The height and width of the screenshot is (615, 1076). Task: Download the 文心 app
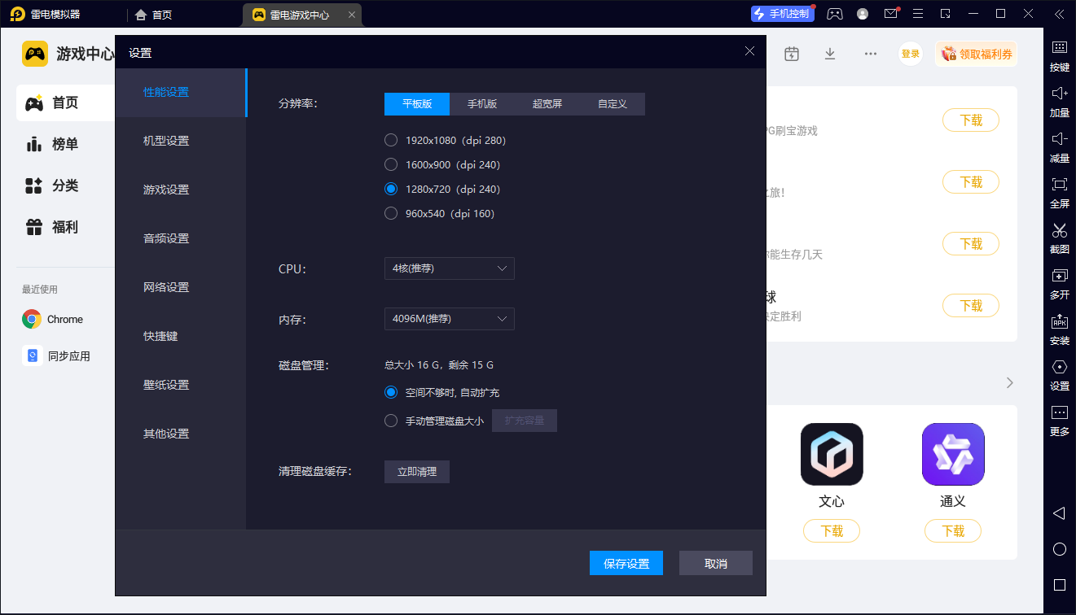tap(832, 531)
